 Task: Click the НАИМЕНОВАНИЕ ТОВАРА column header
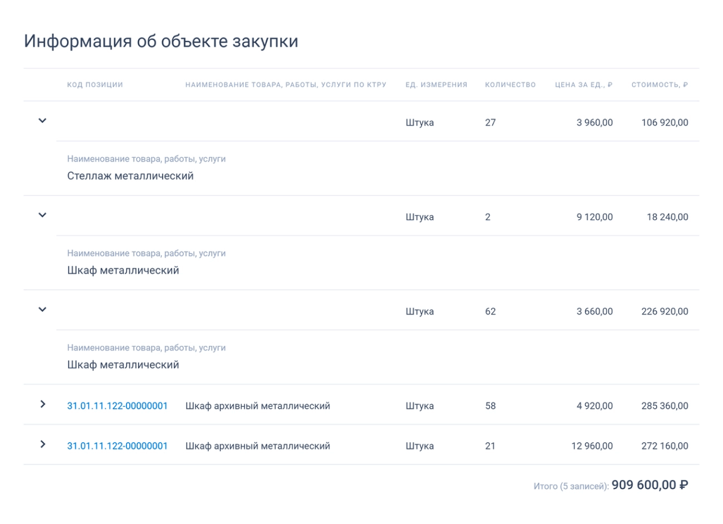[285, 84]
